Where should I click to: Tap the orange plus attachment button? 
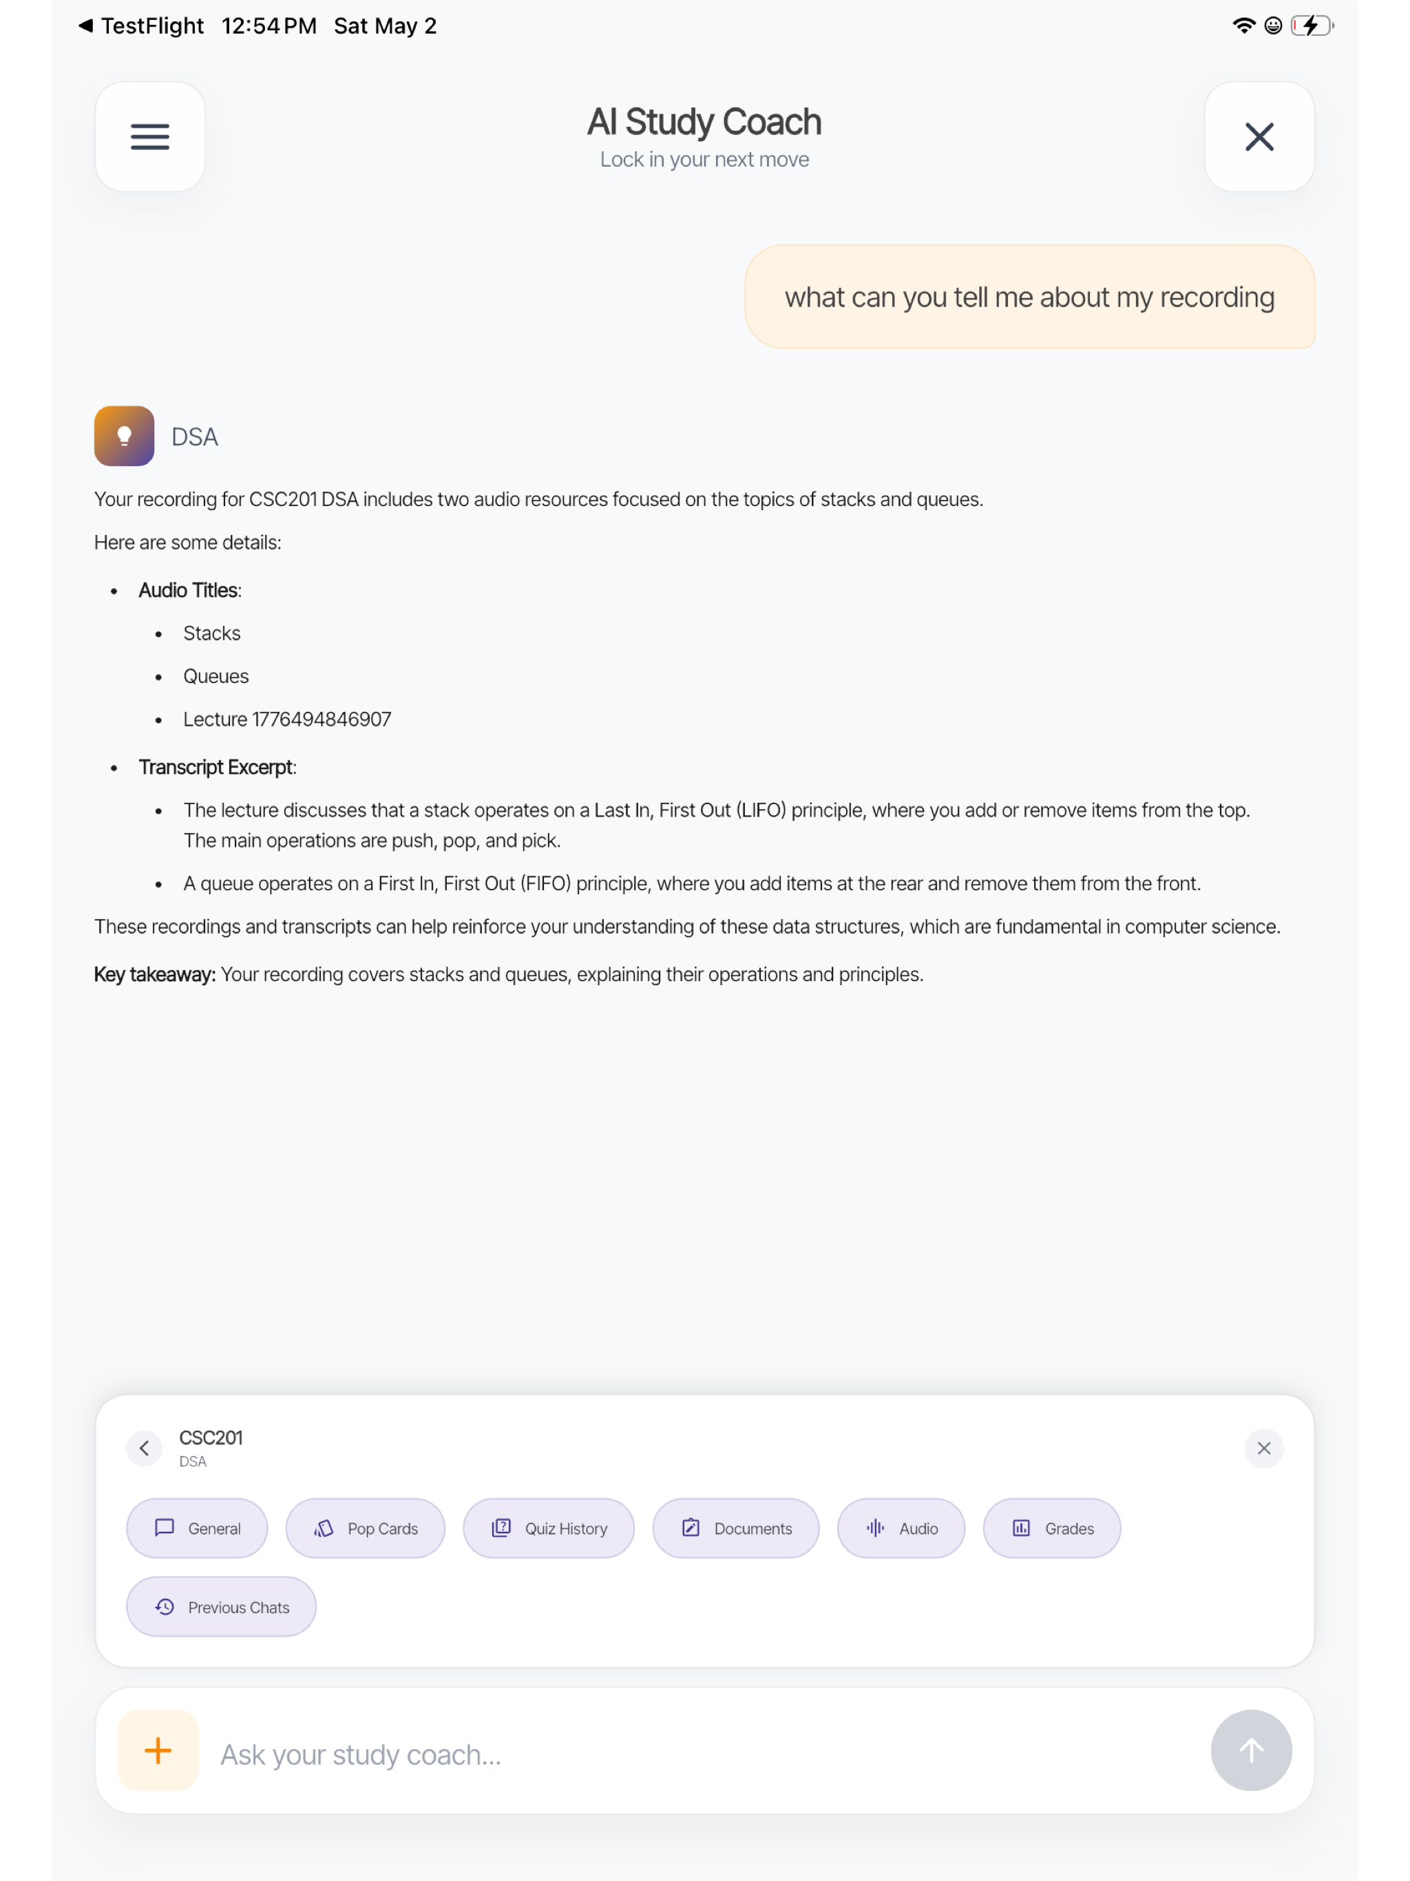coord(158,1751)
